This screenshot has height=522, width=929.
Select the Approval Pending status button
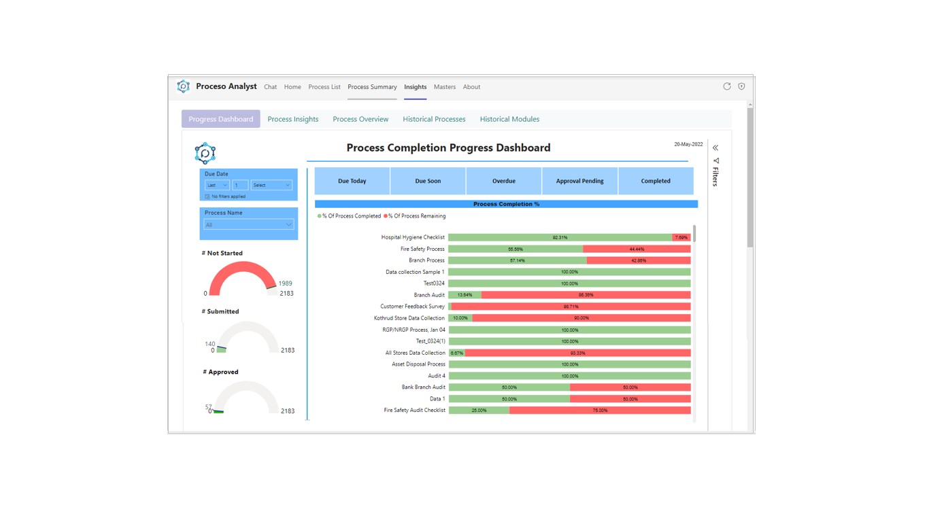tap(579, 181)
